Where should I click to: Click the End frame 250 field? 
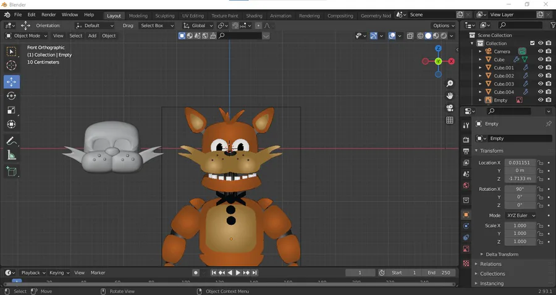pos(438,273)
